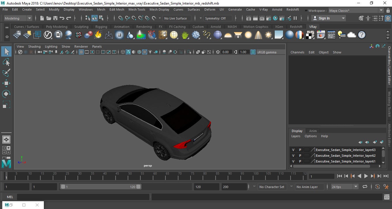This screenshot has height=209, width=392.
Task: Click the current frame input field
Action: 321,176
